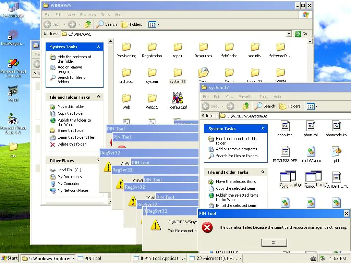Select the PICCLP32.DEP file icon

coord(285,151)
